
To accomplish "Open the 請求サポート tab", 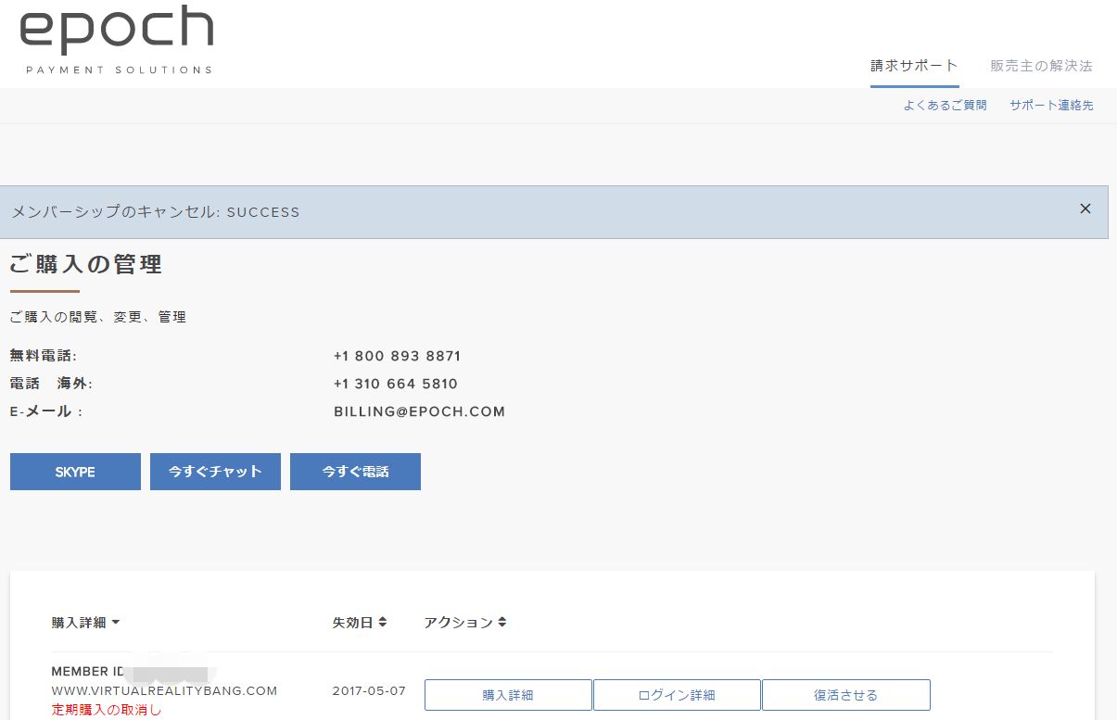I will coord(914,66).
